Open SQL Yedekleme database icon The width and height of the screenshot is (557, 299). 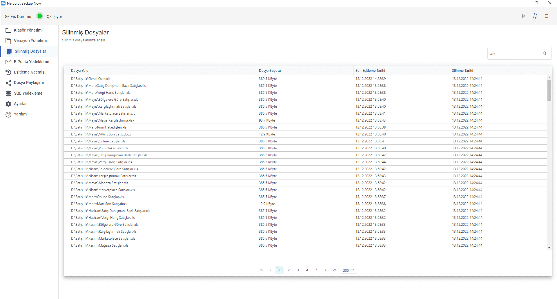8,93
